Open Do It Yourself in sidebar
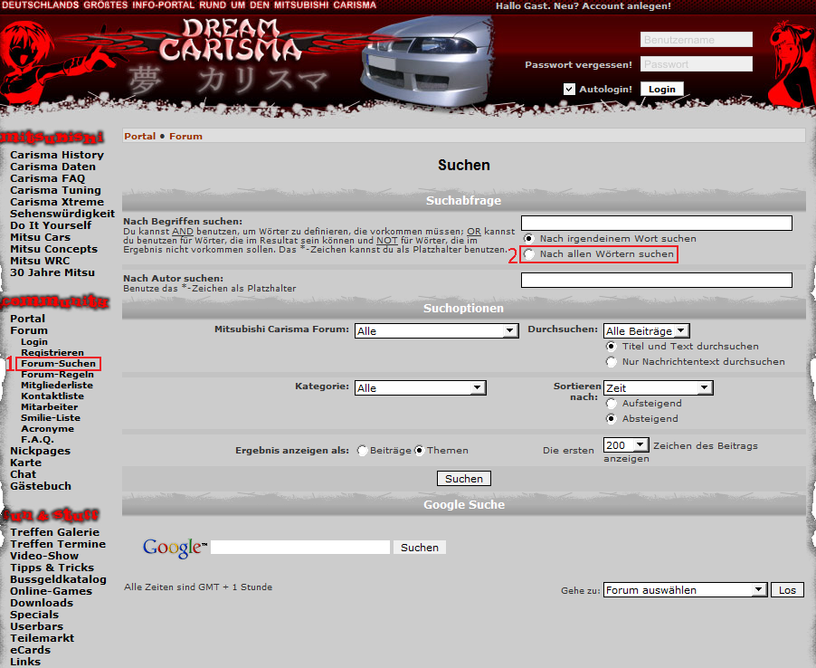Viewport: 816px width, 668px height. tap(51, 224)
